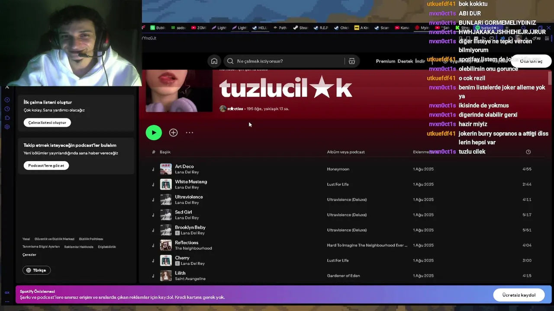Open the Erişilebilirlik link
The image size is (554, 311).
(107, 247)
